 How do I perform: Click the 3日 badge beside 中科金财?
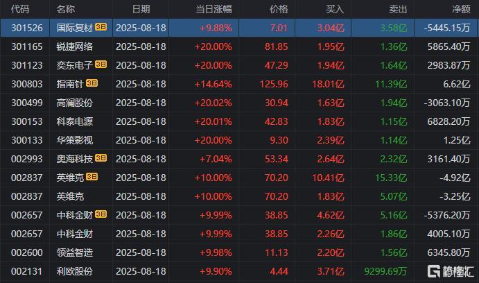(101, 214)
